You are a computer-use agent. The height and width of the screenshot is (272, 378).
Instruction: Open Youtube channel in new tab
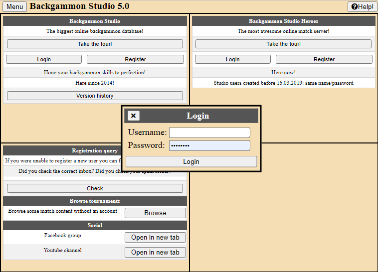point(155,252)
